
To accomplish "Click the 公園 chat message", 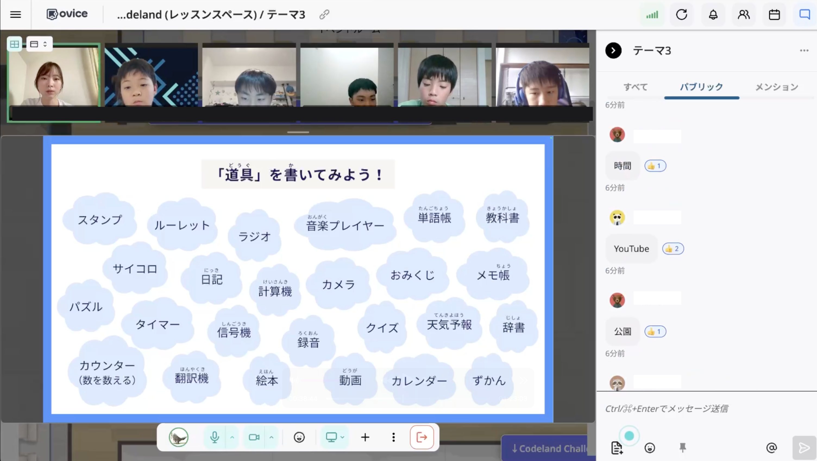I will pyautogui.click(x=622, y=332).
